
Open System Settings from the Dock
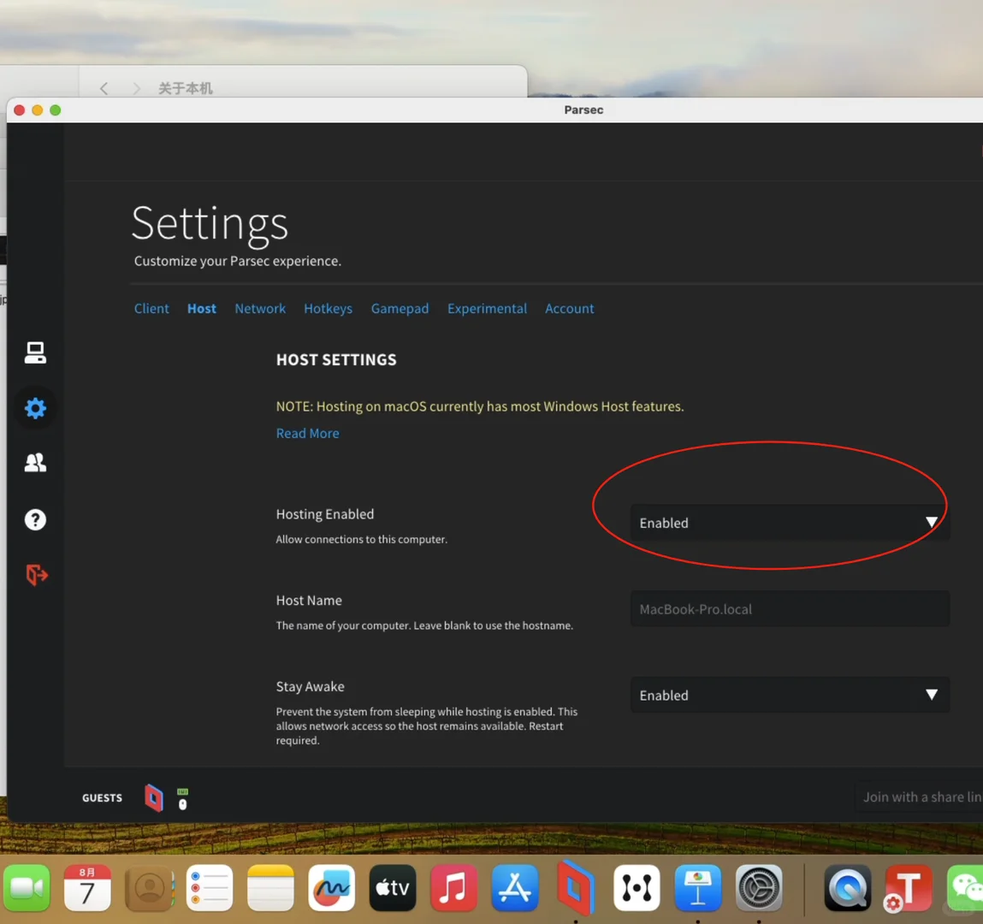coord(759,888)
